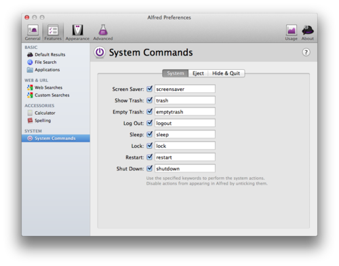The width and height of the screenshot is (339, 266).
Task: Click the Spelling book icon in the sidebar
Action: click(x=30, y=121)
